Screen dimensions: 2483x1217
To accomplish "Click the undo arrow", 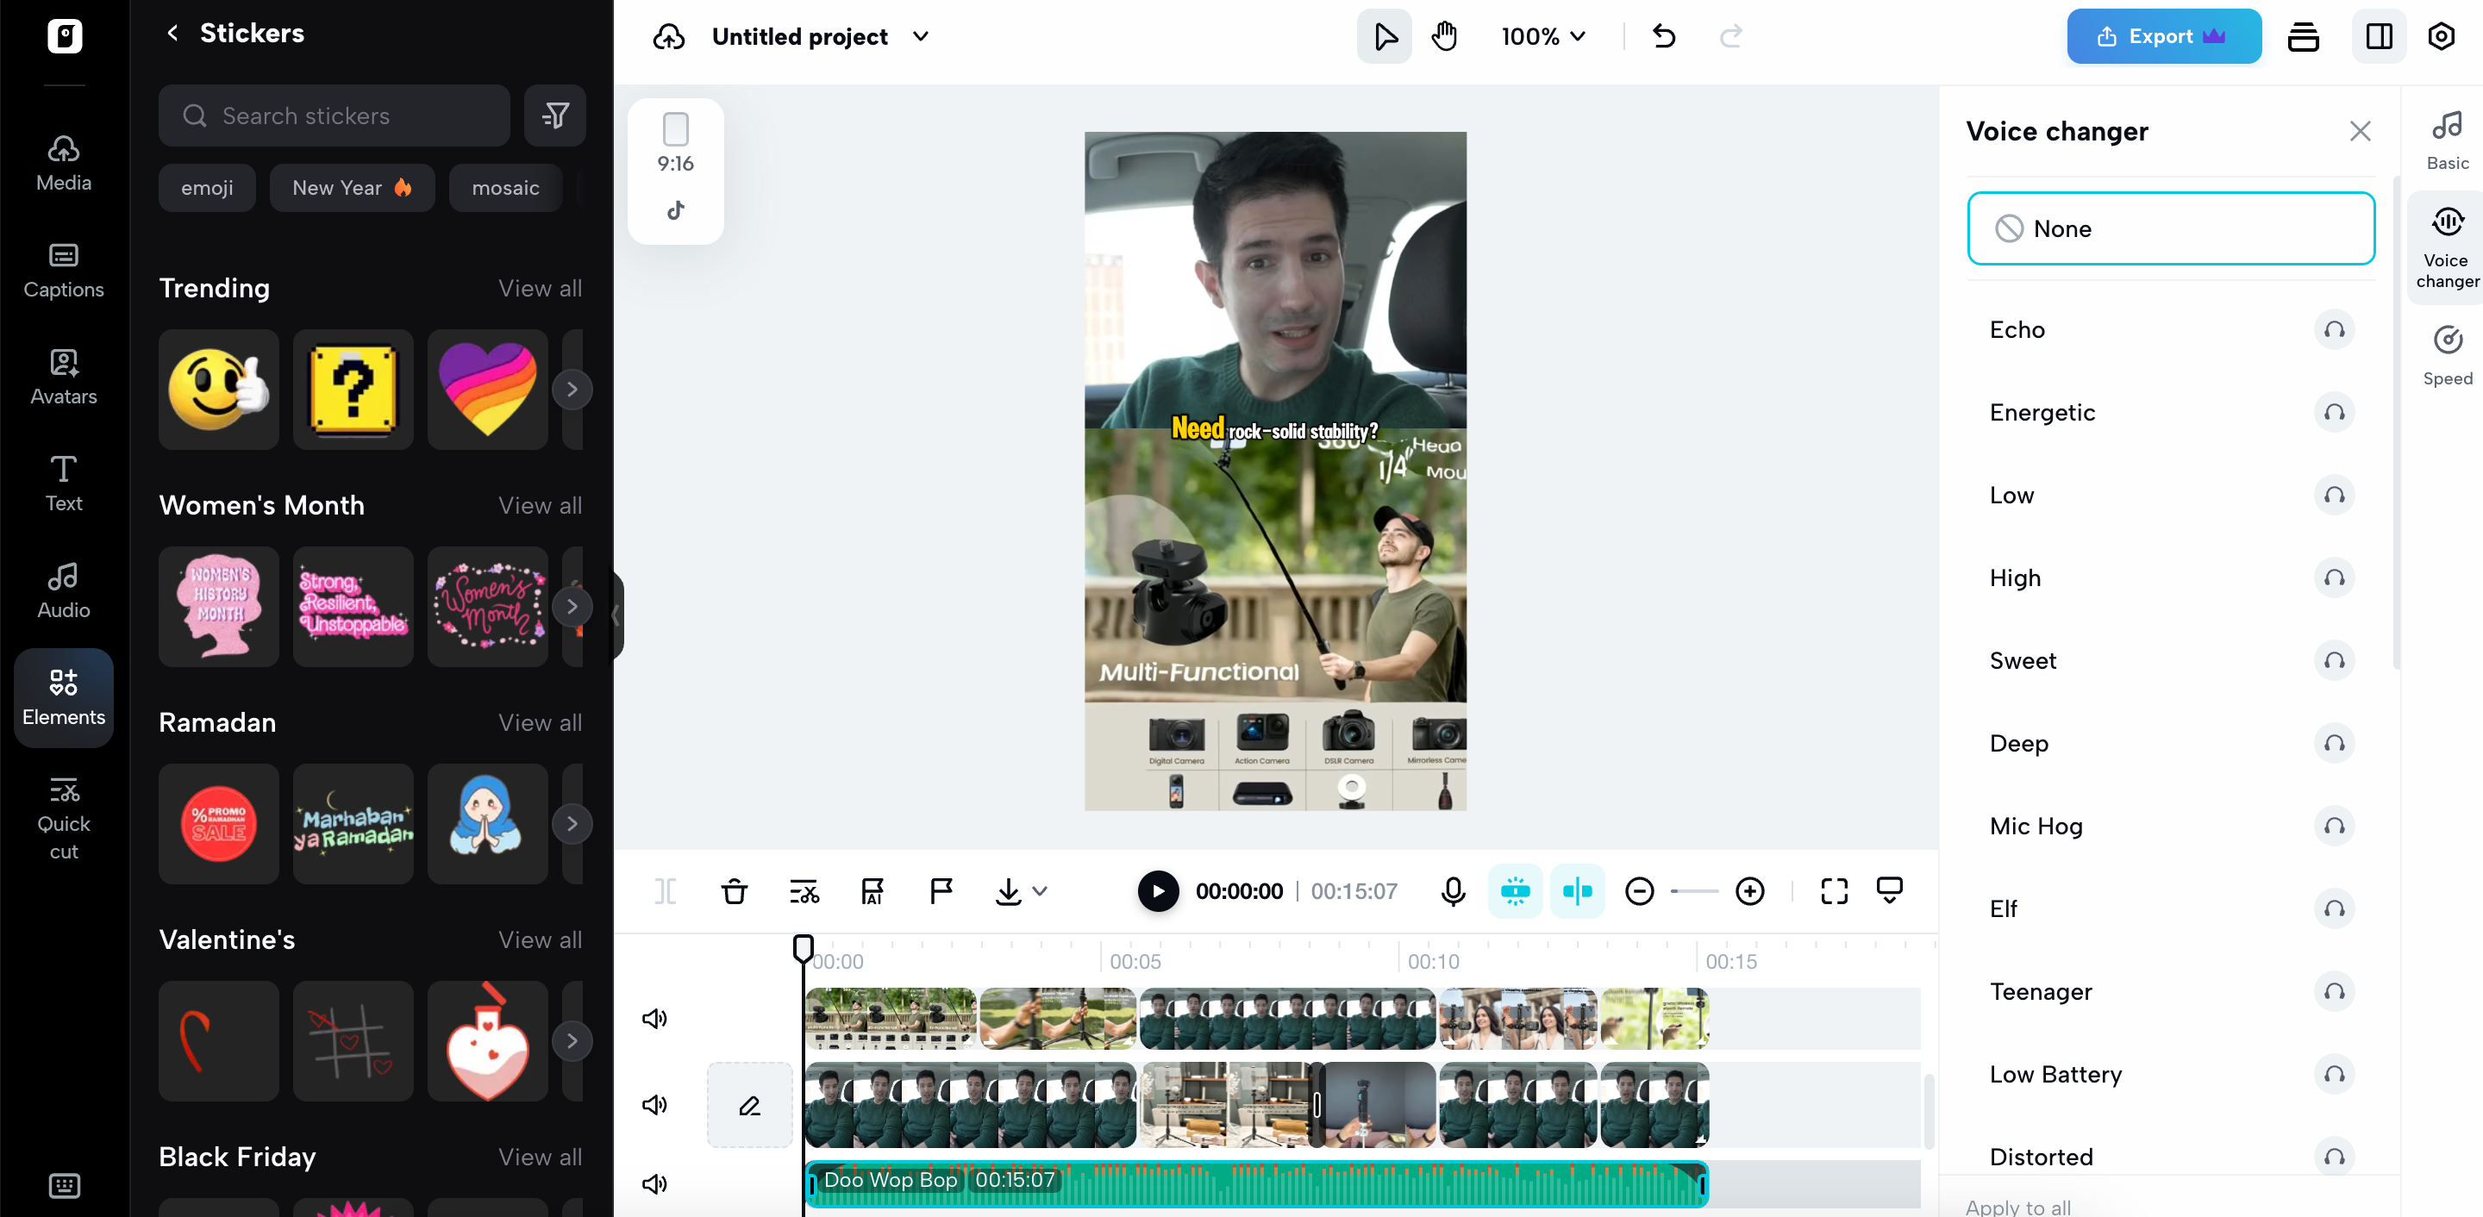I will [1664, 36].
